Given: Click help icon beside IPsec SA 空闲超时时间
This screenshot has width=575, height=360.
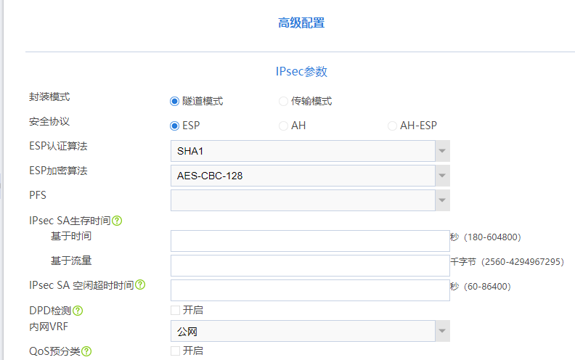Looking at the screenshot, I should pos(140,285).
